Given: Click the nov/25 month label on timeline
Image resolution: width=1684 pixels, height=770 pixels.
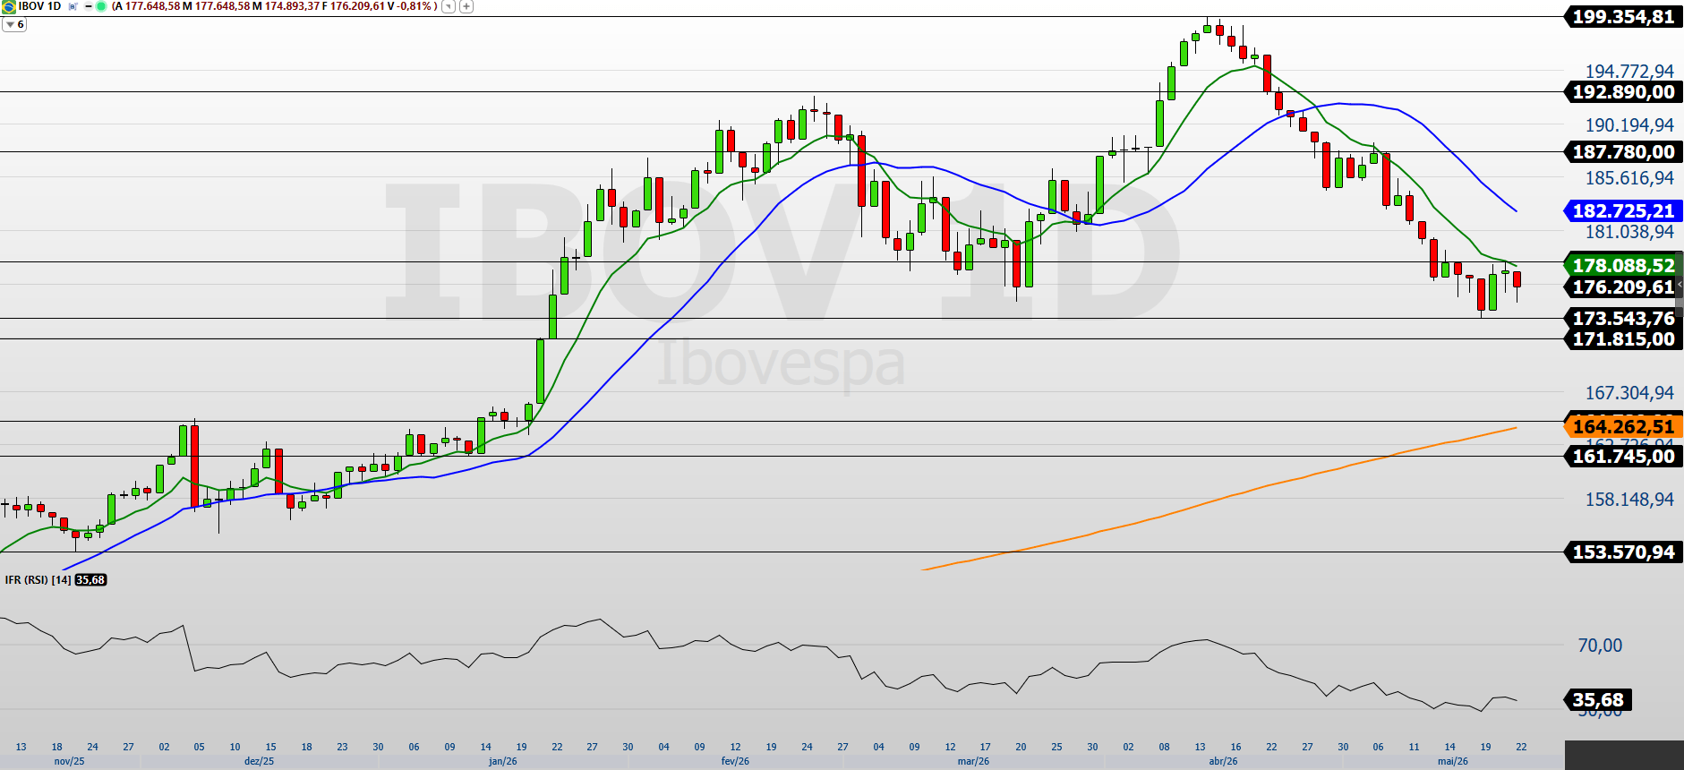Looking at the screenshot, I should tap(70, 762).
